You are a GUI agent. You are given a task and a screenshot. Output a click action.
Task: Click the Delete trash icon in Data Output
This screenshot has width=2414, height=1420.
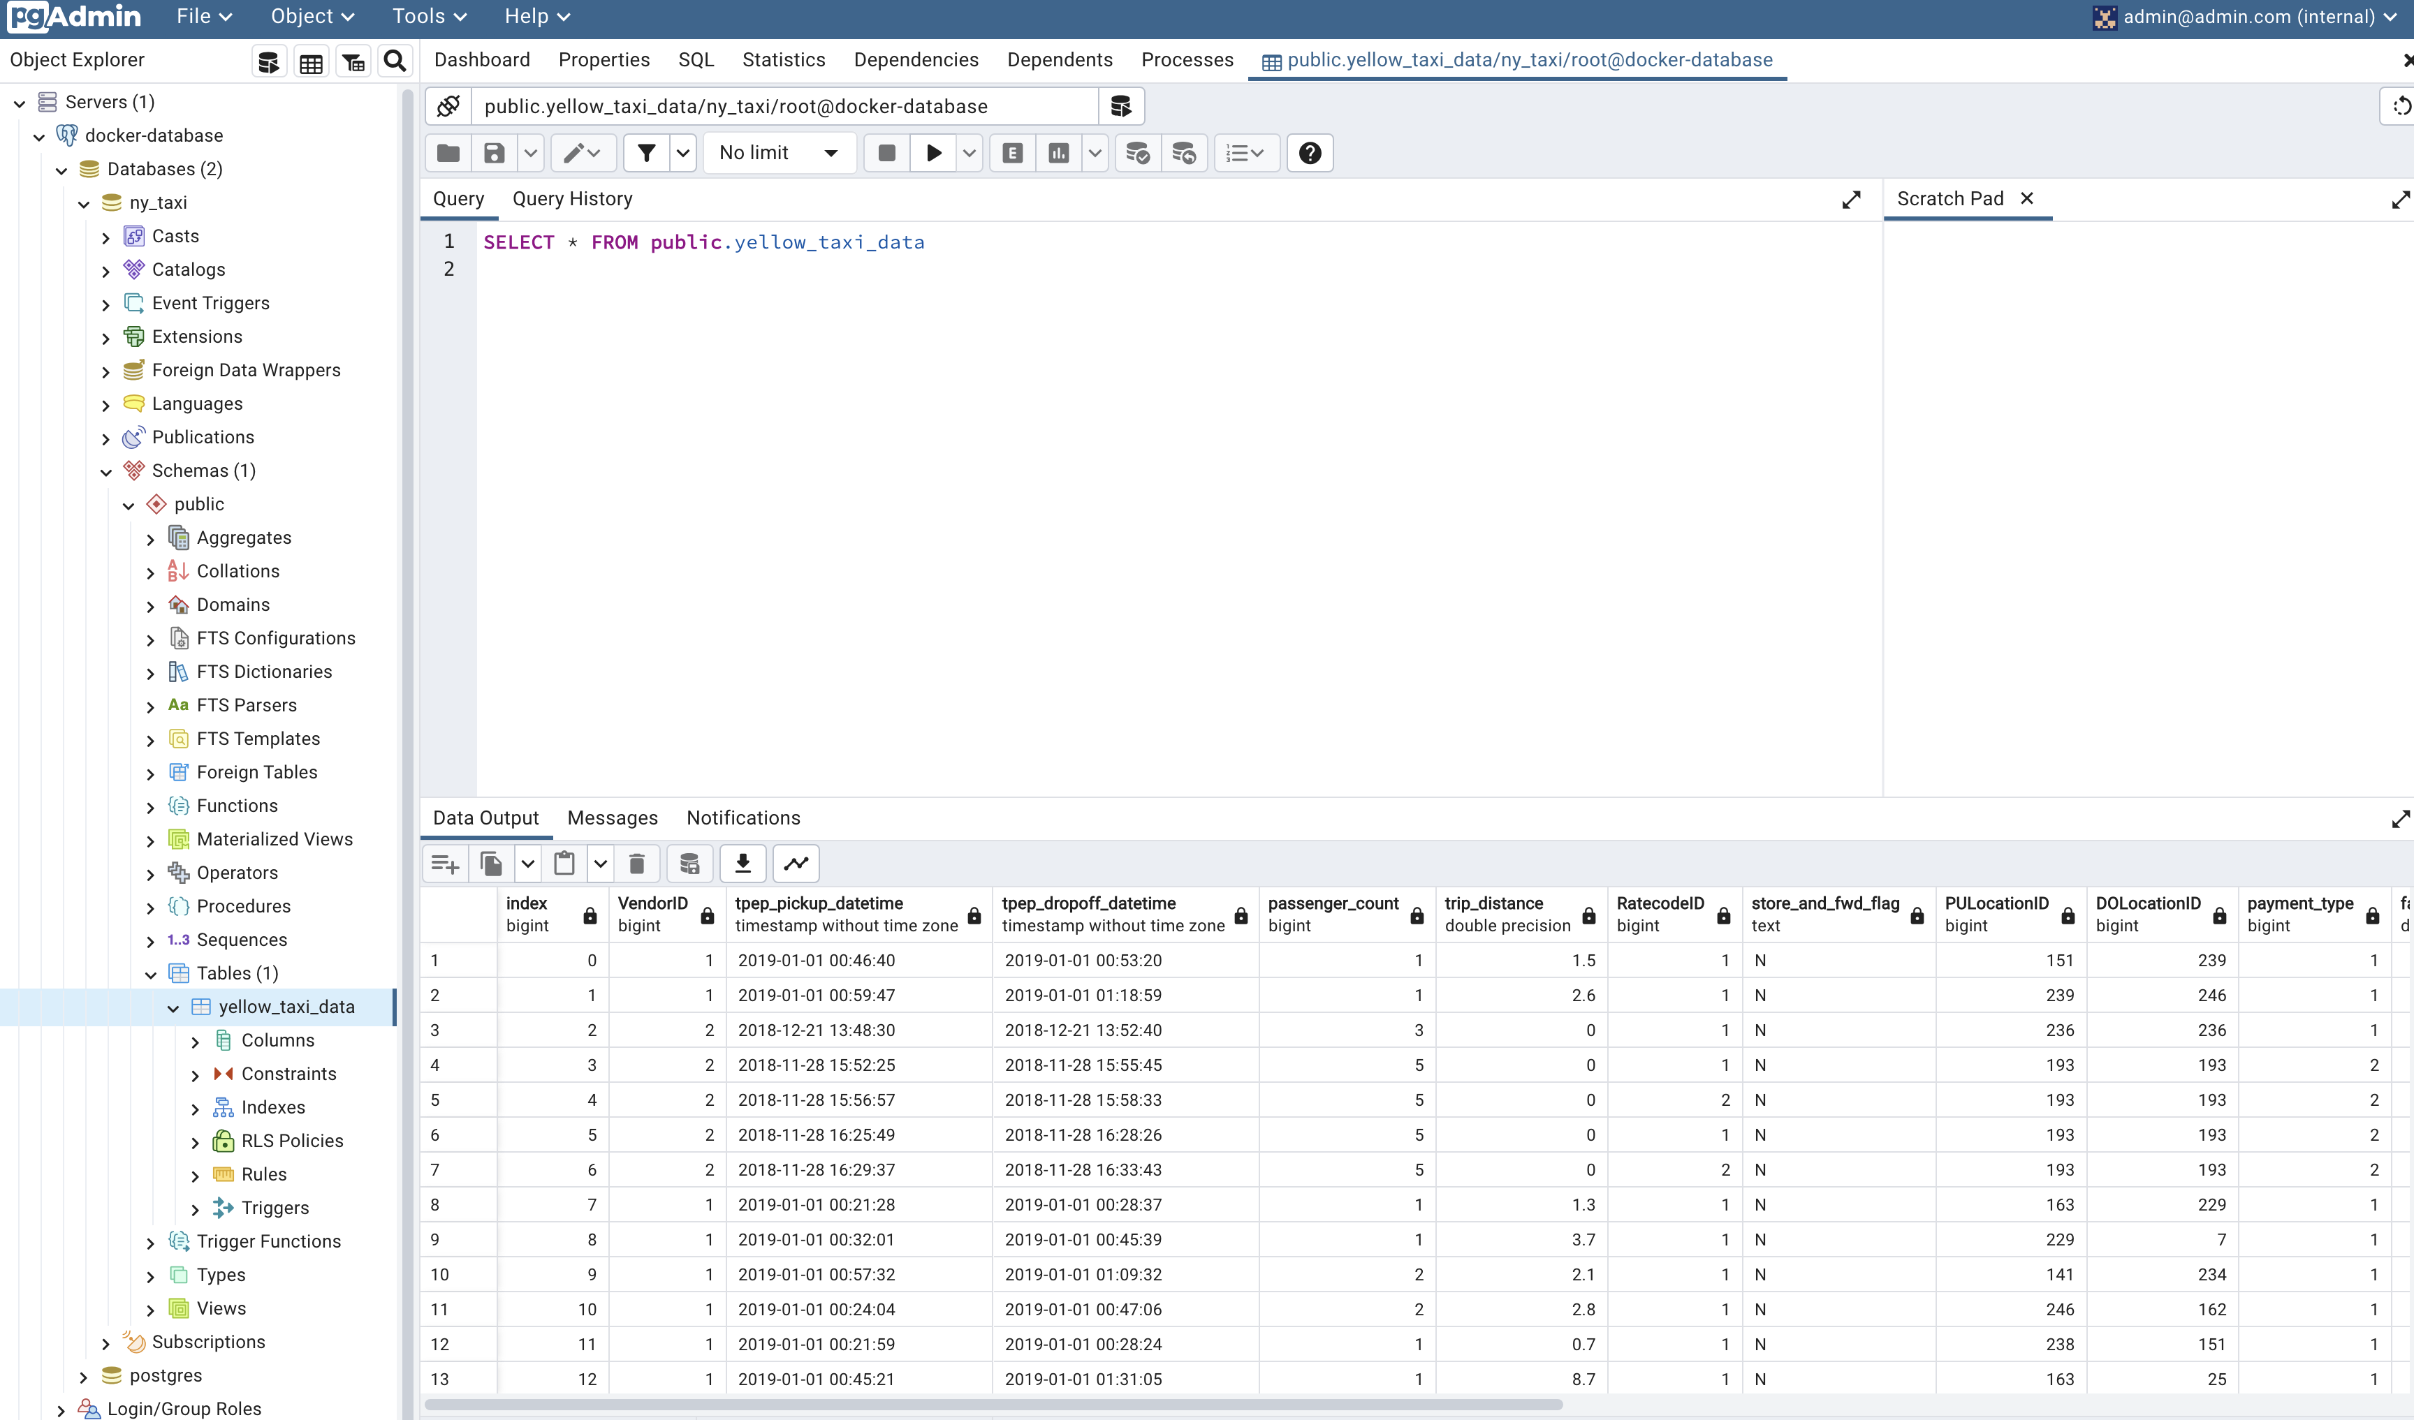point(637,864)
